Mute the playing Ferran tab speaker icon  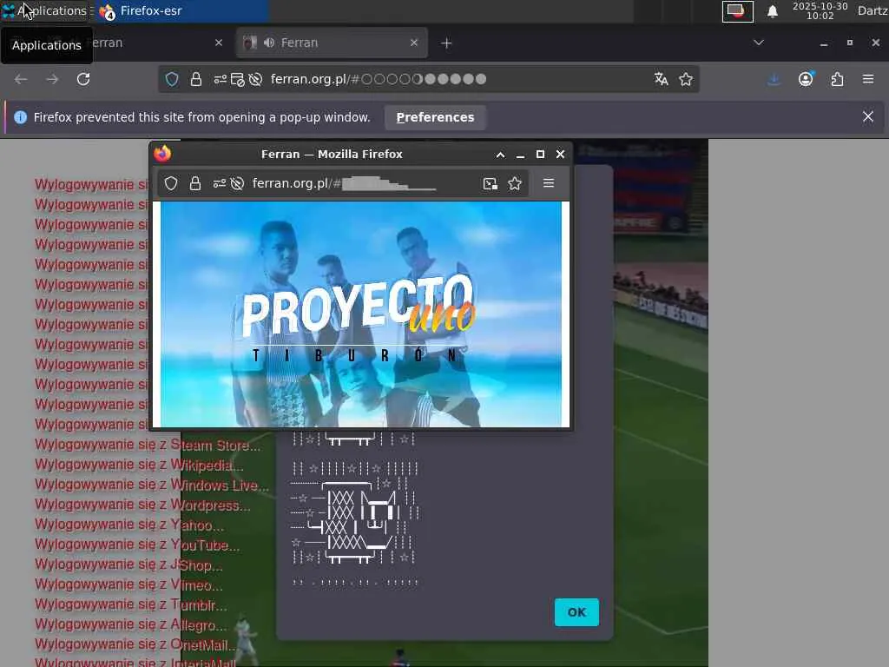coord(269,43)
